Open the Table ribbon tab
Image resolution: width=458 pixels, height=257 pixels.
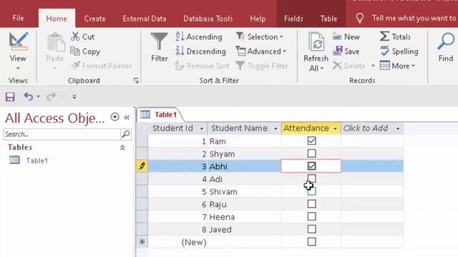328,19
